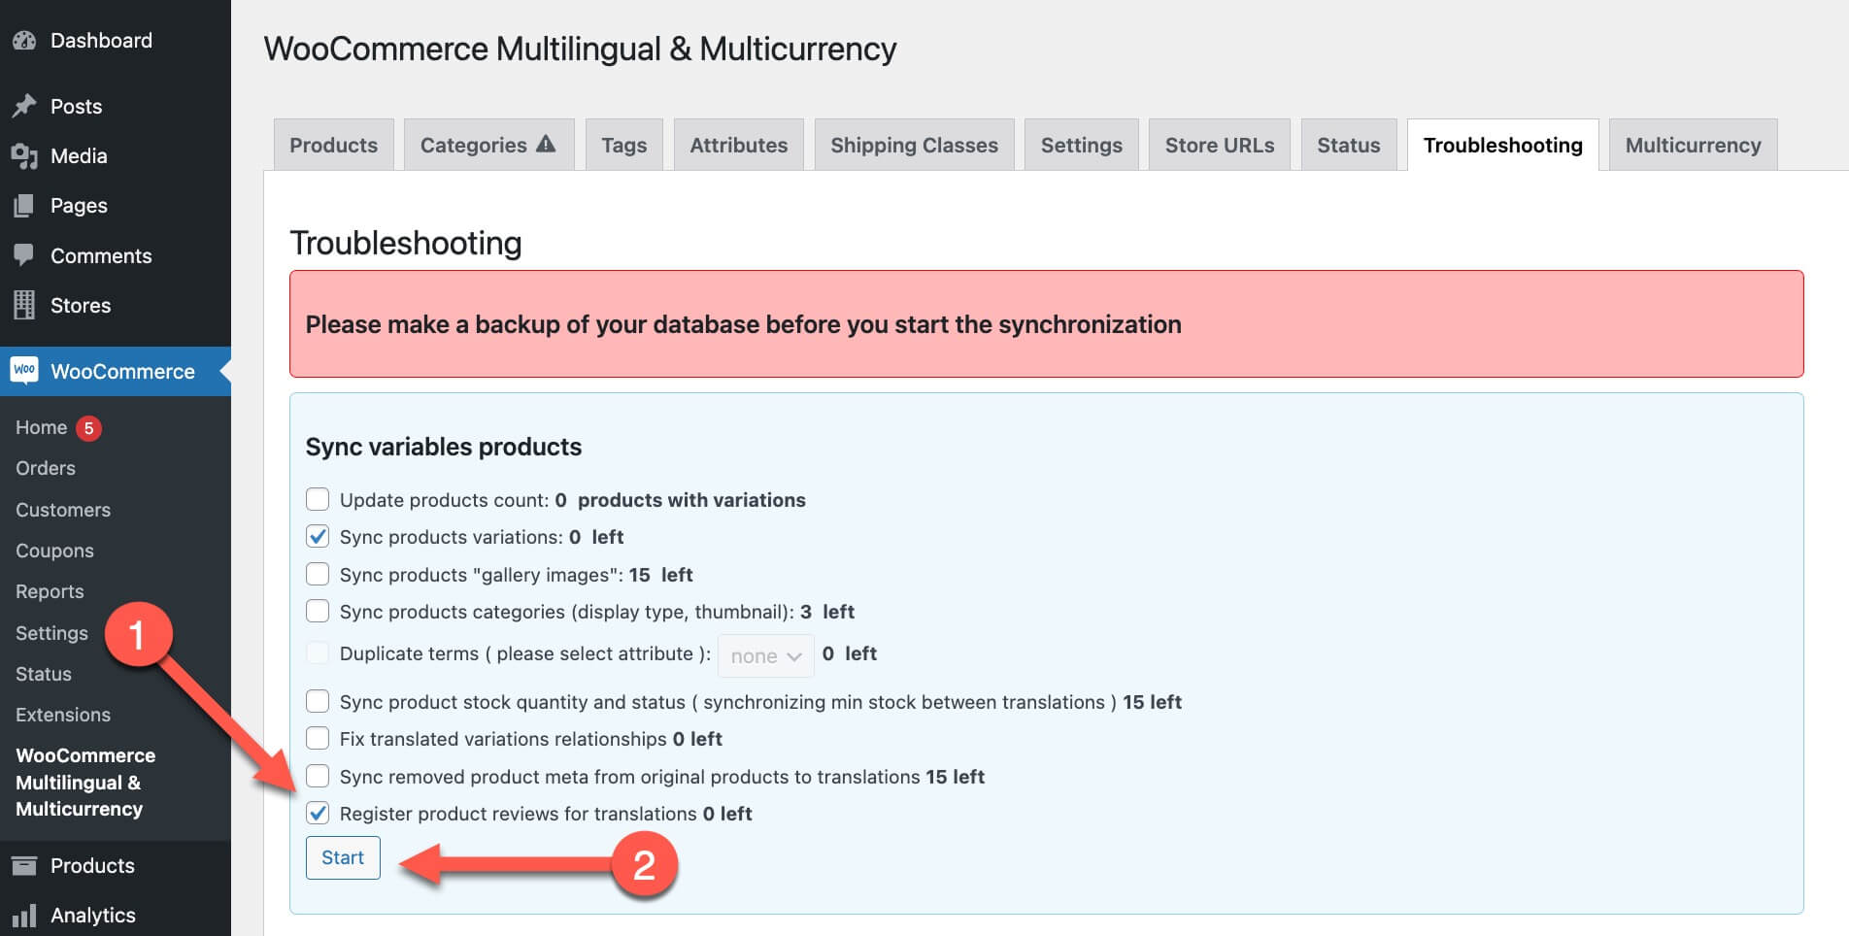Click the Troubleshooting page heading
The image size is (1849, 936).
pyautogui.click(x=406, y=243)
